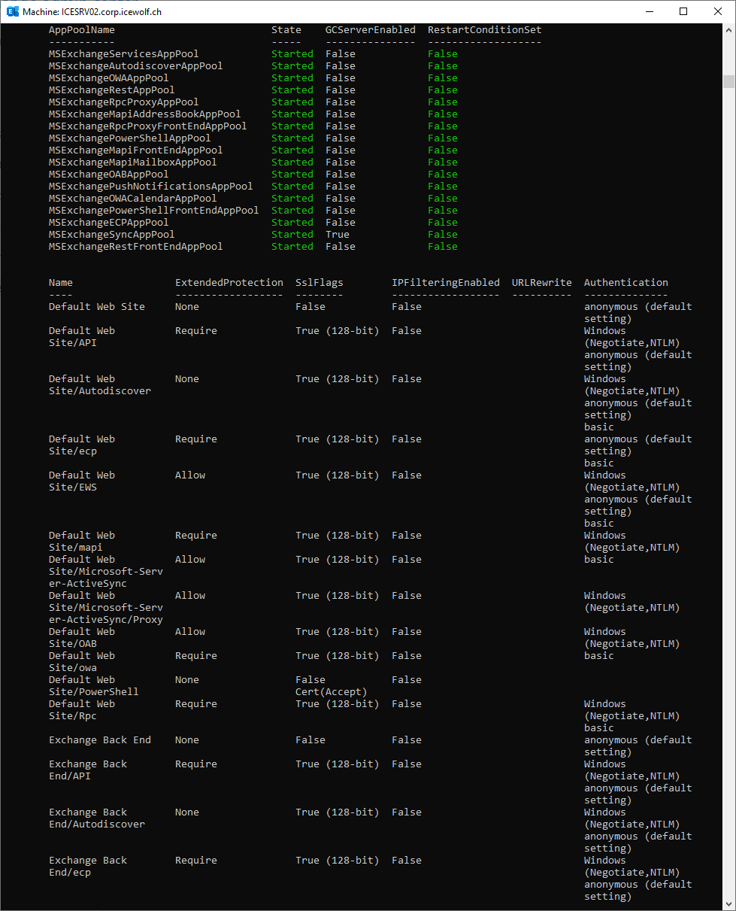Click the scrollbar down arrow

point(728,905)
